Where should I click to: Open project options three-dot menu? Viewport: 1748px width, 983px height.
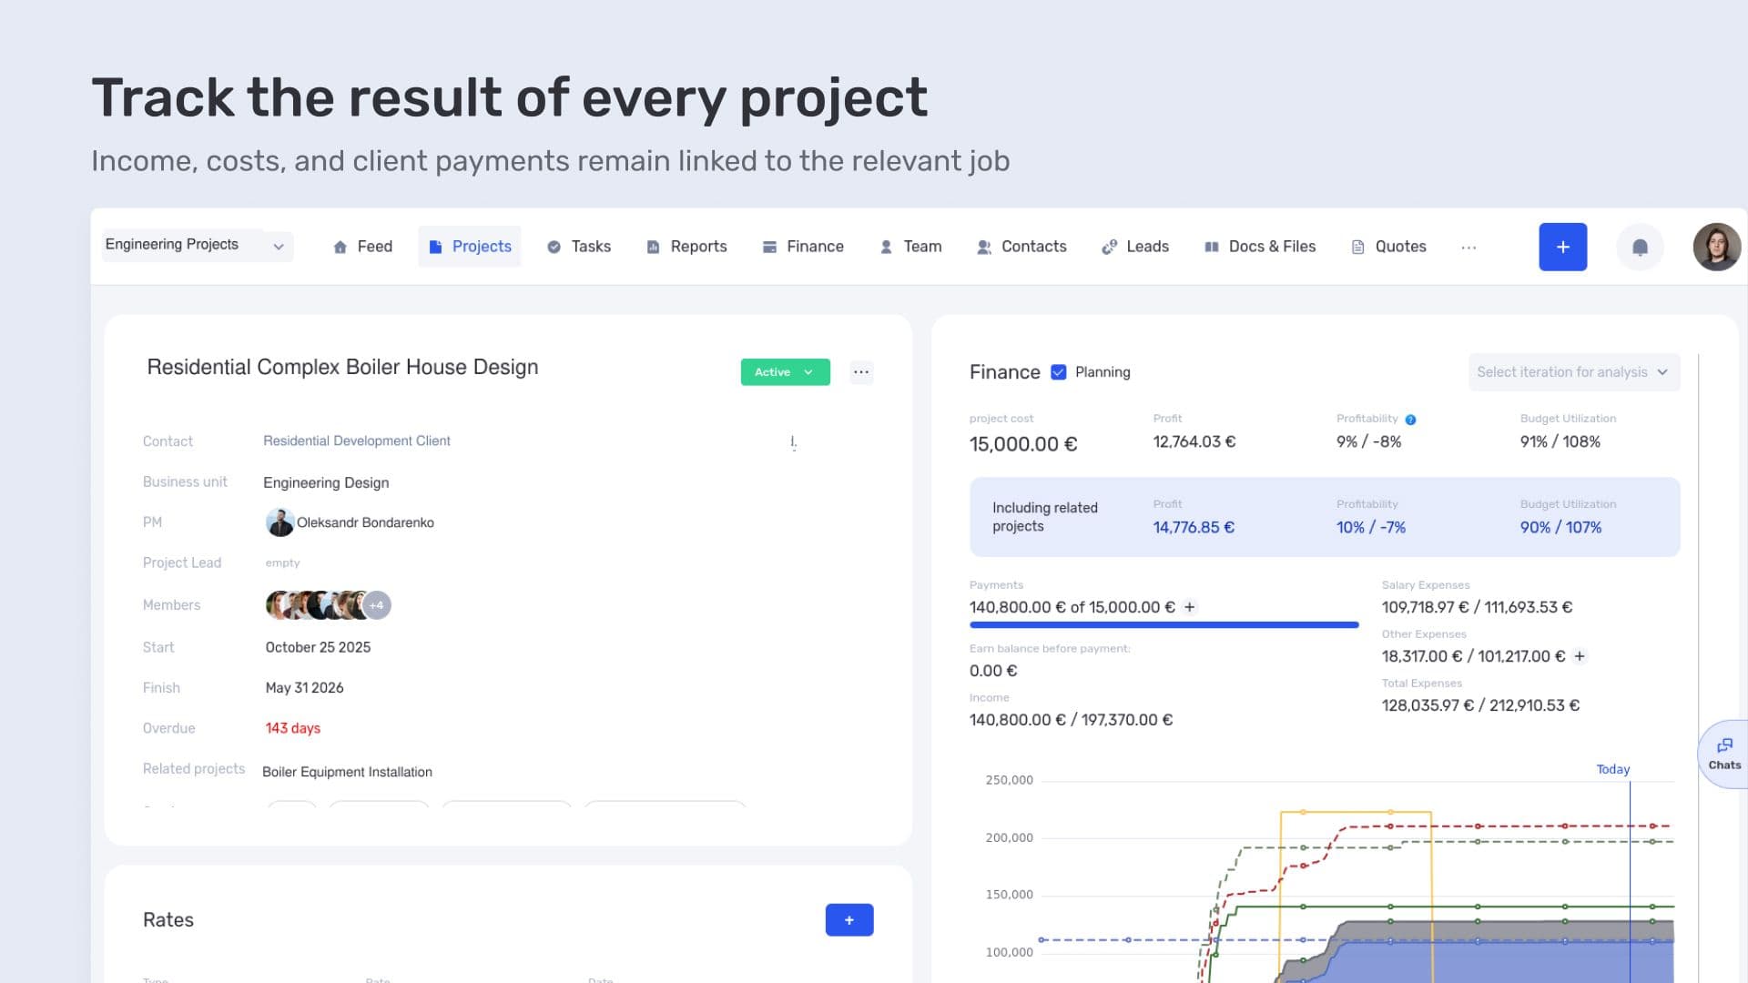coord(861,372)
